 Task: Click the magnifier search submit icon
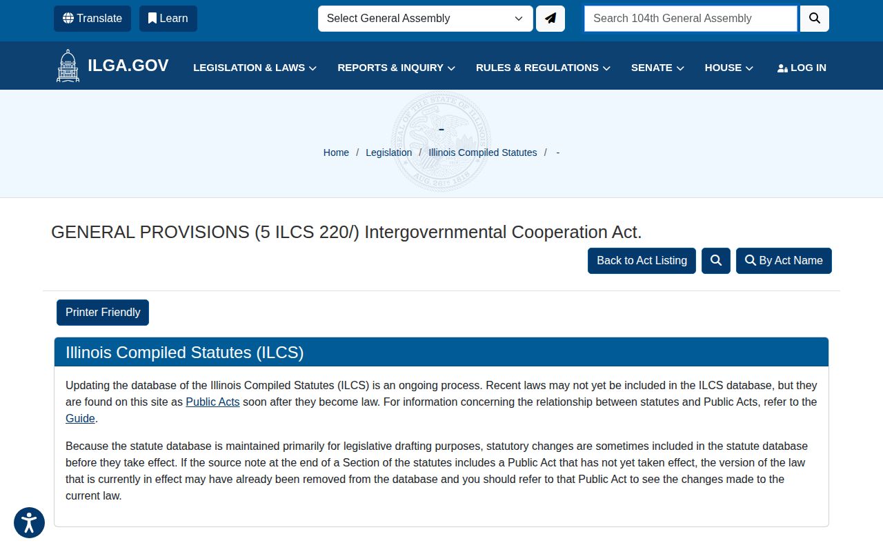tap(815, 19)
